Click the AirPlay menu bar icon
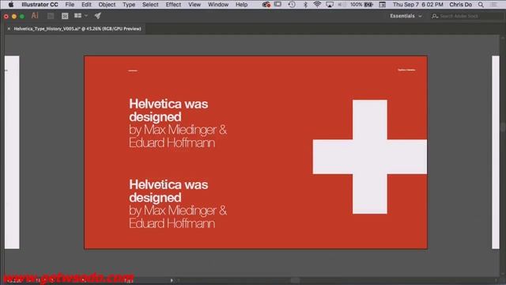The image size is (506, 285). click(330, 5)
